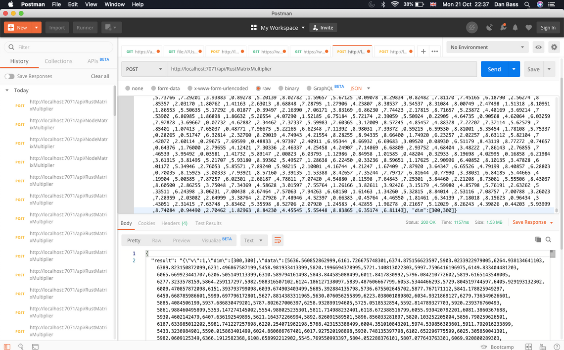
Task: Open the notifications bell icon
Action: (x=515, y=27)
